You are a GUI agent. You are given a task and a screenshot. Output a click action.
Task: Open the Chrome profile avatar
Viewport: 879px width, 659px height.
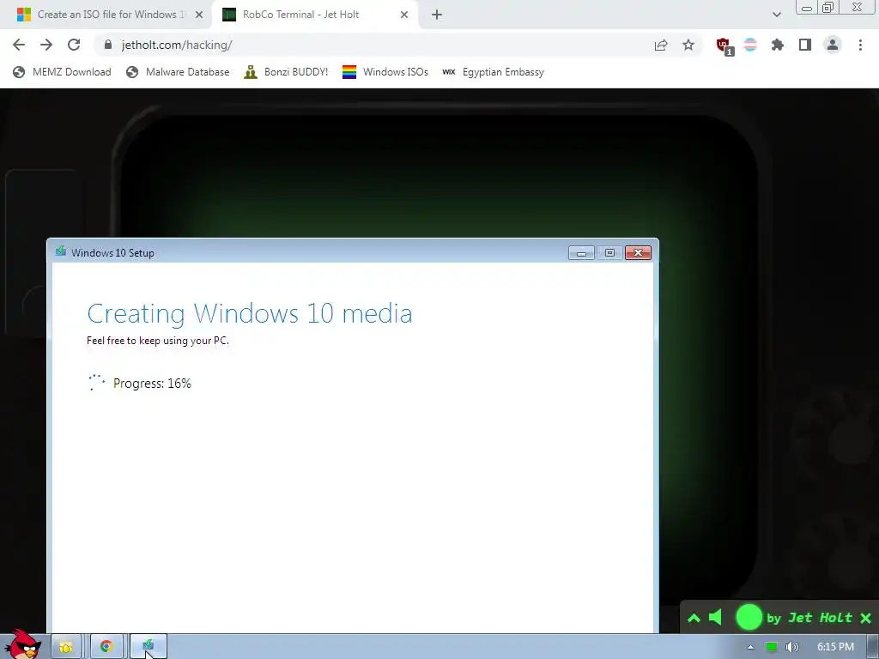click(x=833, y=45)
